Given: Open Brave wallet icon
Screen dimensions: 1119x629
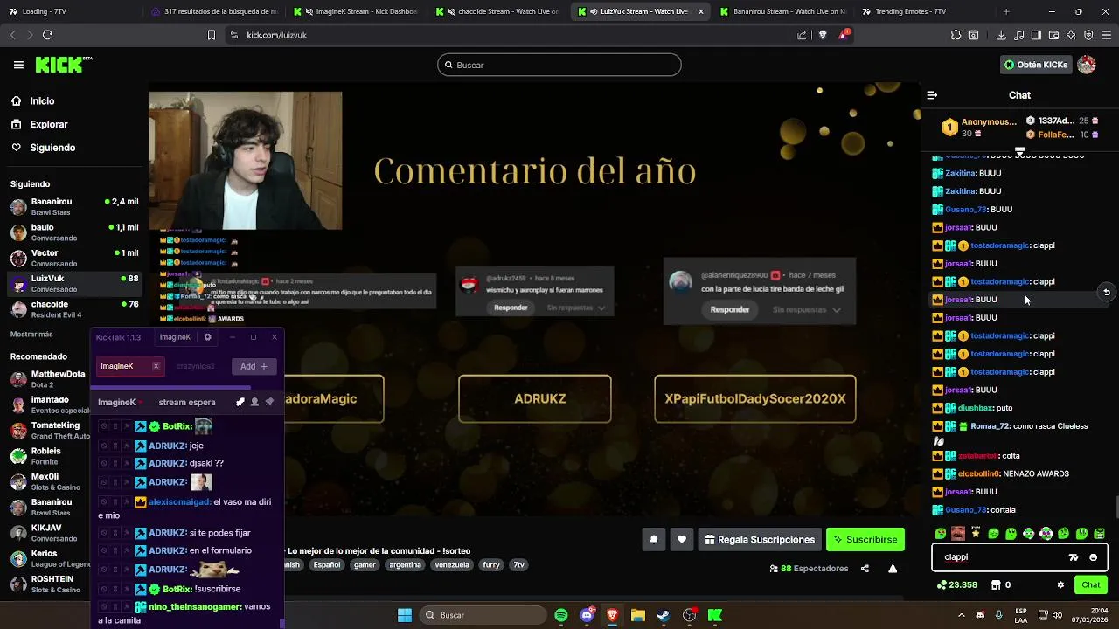Looking at the screenshot, I should (x=1053, y=35).
